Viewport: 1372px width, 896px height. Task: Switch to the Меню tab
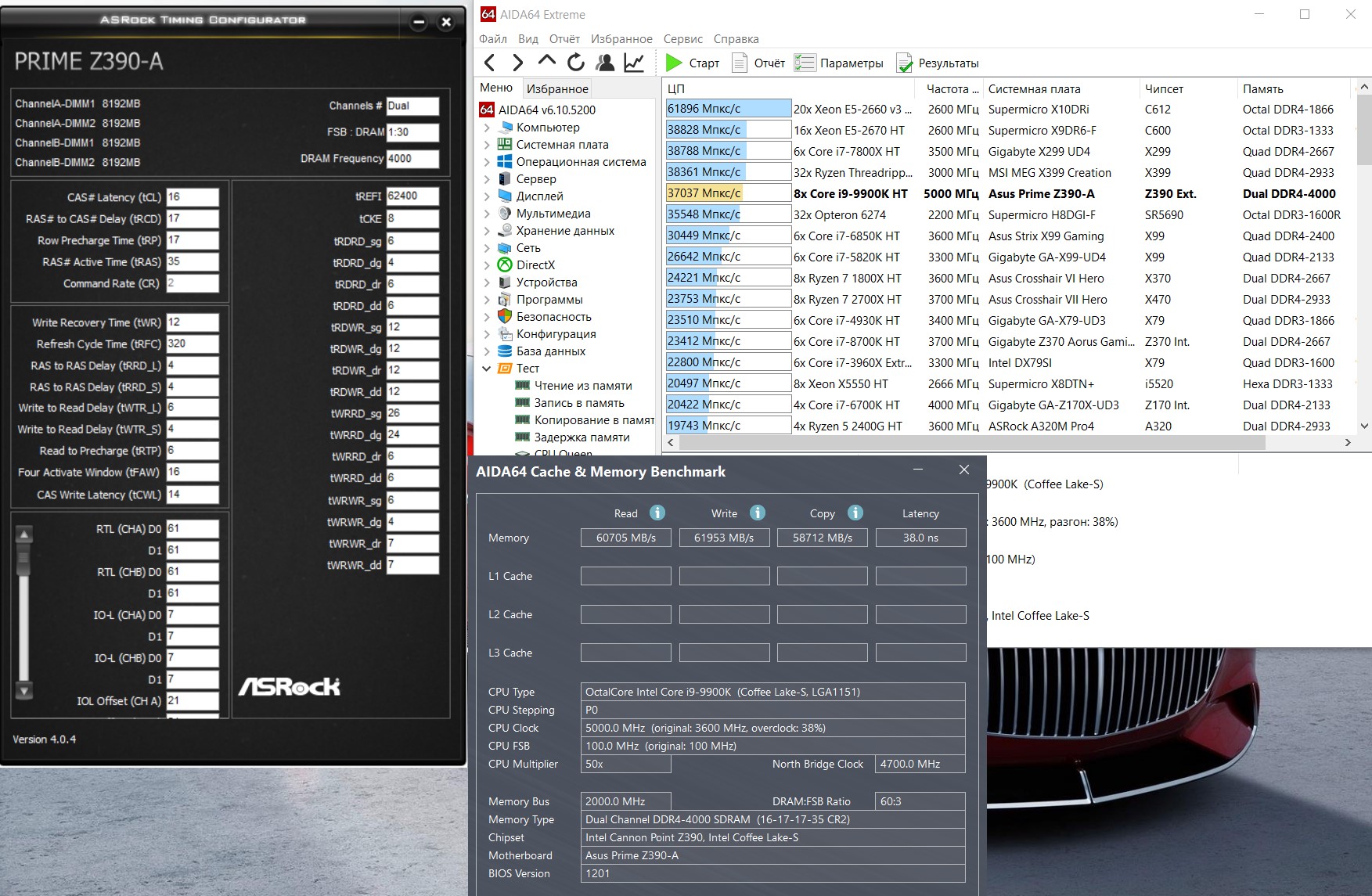click(x=496, y=88)
